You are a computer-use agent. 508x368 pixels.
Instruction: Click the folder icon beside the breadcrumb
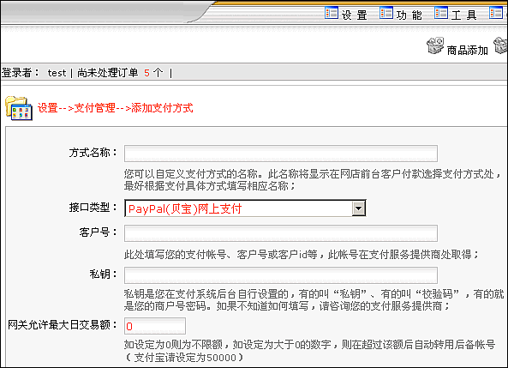coord(19,108)
